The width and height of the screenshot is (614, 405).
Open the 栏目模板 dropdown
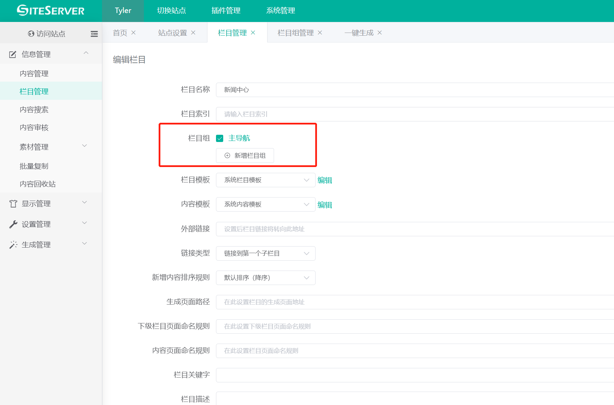click(x=265, y=180)
